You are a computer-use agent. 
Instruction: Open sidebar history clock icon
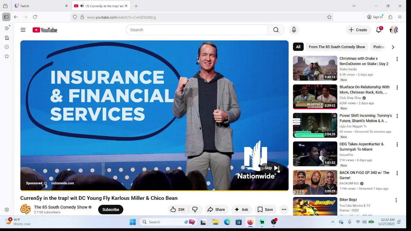[7, 47]
